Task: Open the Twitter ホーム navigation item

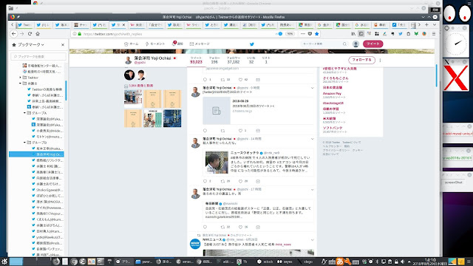Action: (132, 44)
